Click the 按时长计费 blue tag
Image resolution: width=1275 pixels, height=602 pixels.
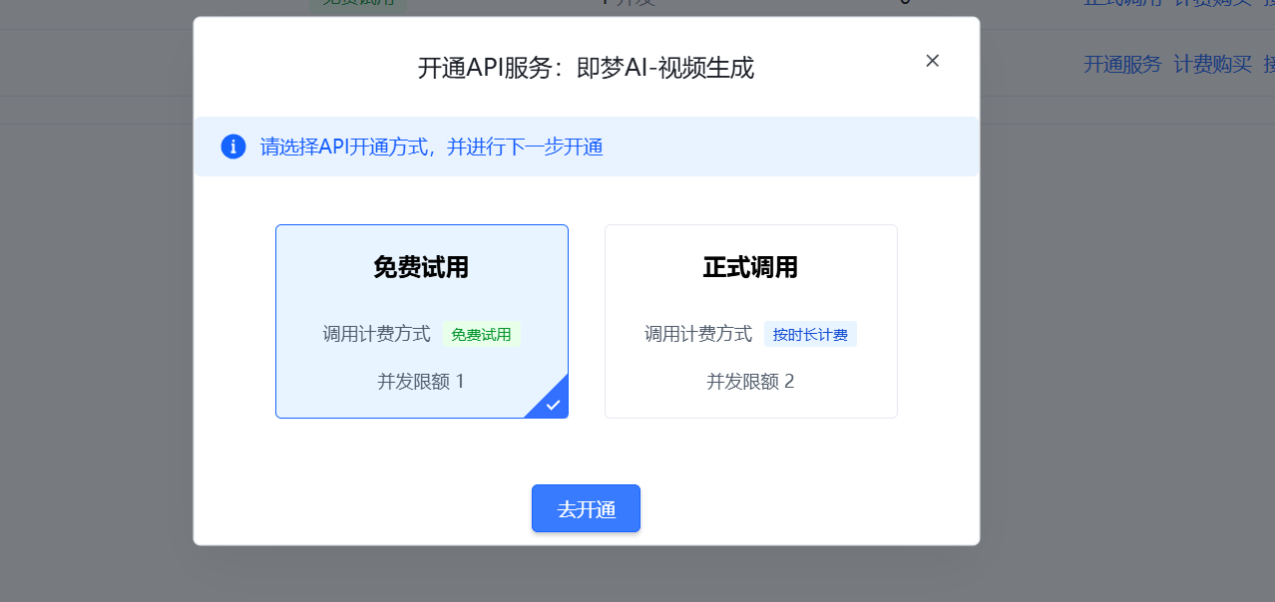point(810,334)
